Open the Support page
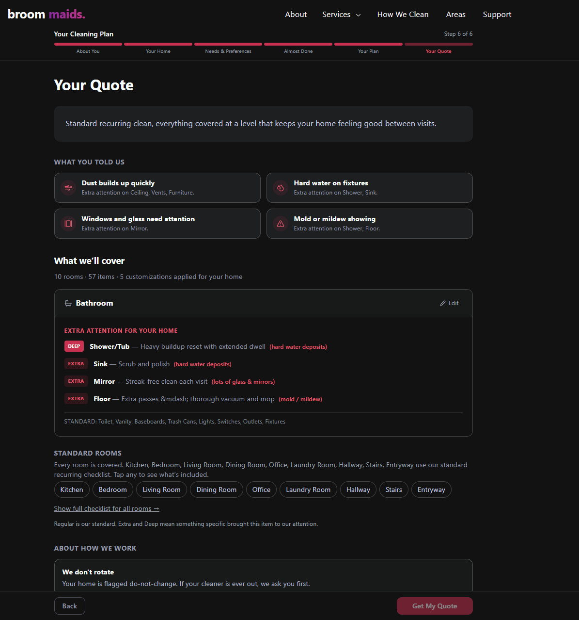The width and height of the screenshot is (579, 620). pyautogui.click(x=497, y=15)
